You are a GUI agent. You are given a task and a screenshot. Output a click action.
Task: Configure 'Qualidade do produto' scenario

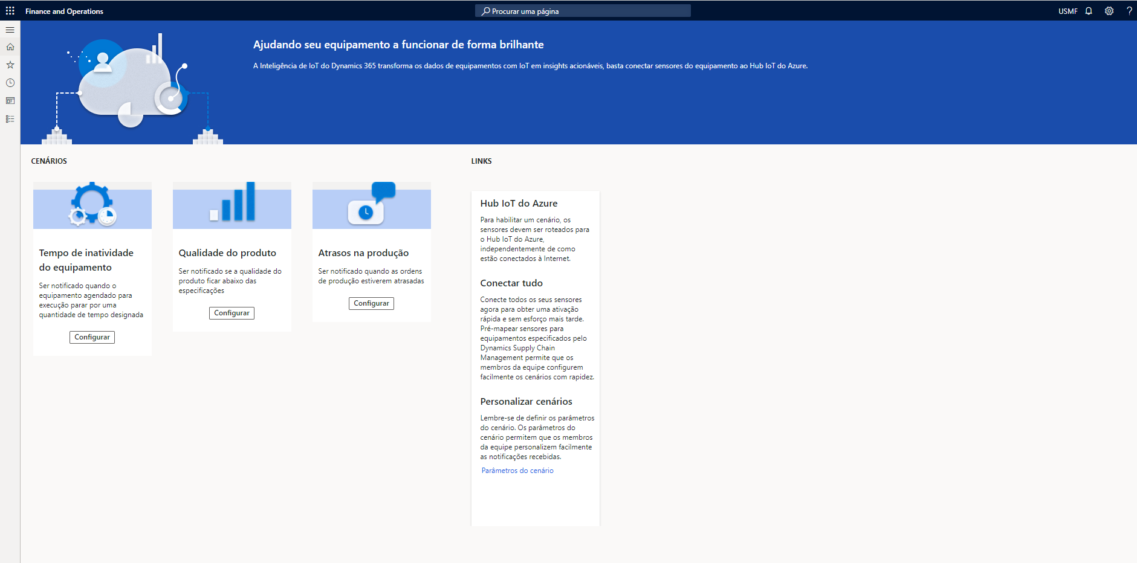click(232, 313)
